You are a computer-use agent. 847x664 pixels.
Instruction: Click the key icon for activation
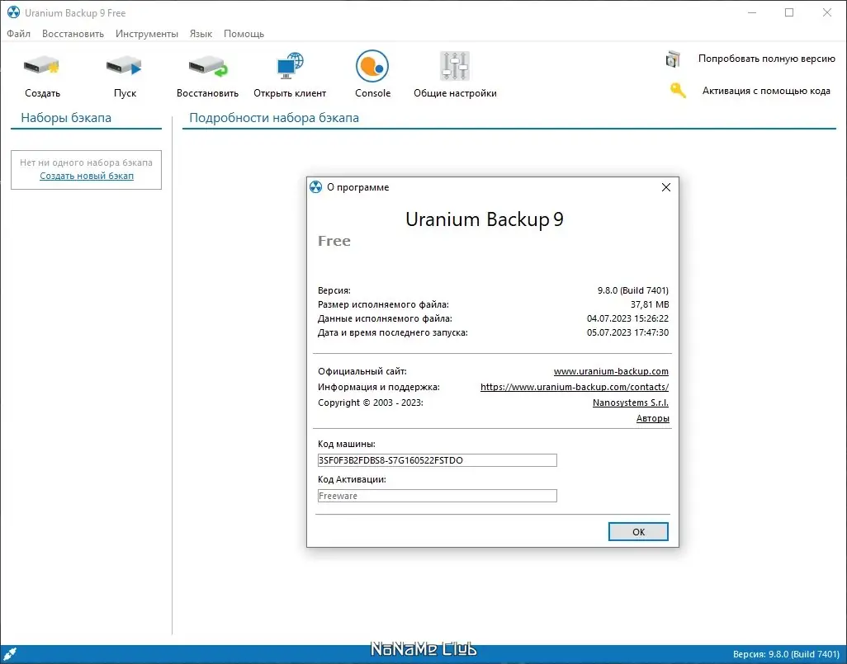coord(678,90)
